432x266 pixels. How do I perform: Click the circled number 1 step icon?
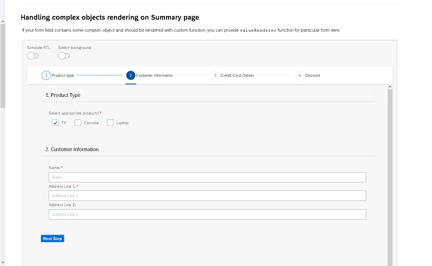coord(46,75)
